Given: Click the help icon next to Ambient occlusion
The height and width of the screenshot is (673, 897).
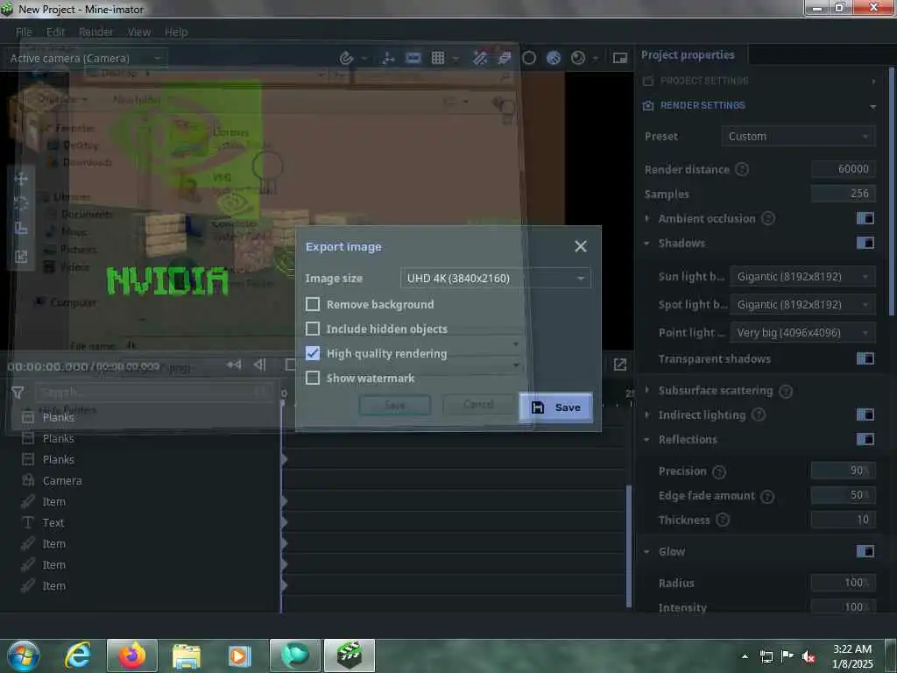Looking at the screenshot, I should (x=768, y=218).
